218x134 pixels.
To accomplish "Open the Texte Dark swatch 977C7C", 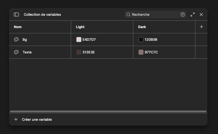I will (x=141, y=52).
